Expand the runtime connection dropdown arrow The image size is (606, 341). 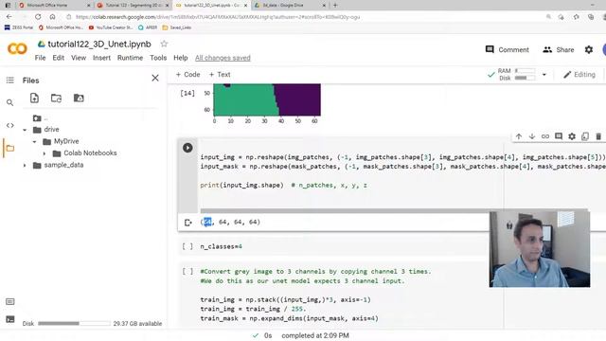pyautogui.click(x=544, y=74)
